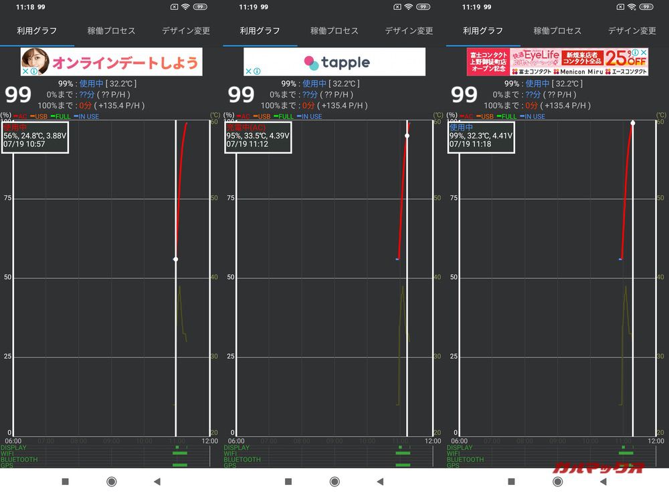Click the white graph marker at 56% on the left screen
Viewport: 669px width, 495px height.
pos(176,259)
